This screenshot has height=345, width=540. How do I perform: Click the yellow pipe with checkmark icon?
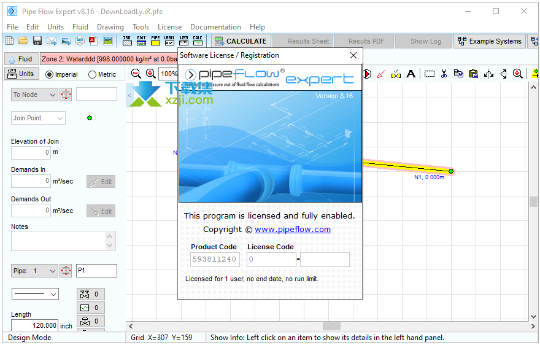(396, 74)
